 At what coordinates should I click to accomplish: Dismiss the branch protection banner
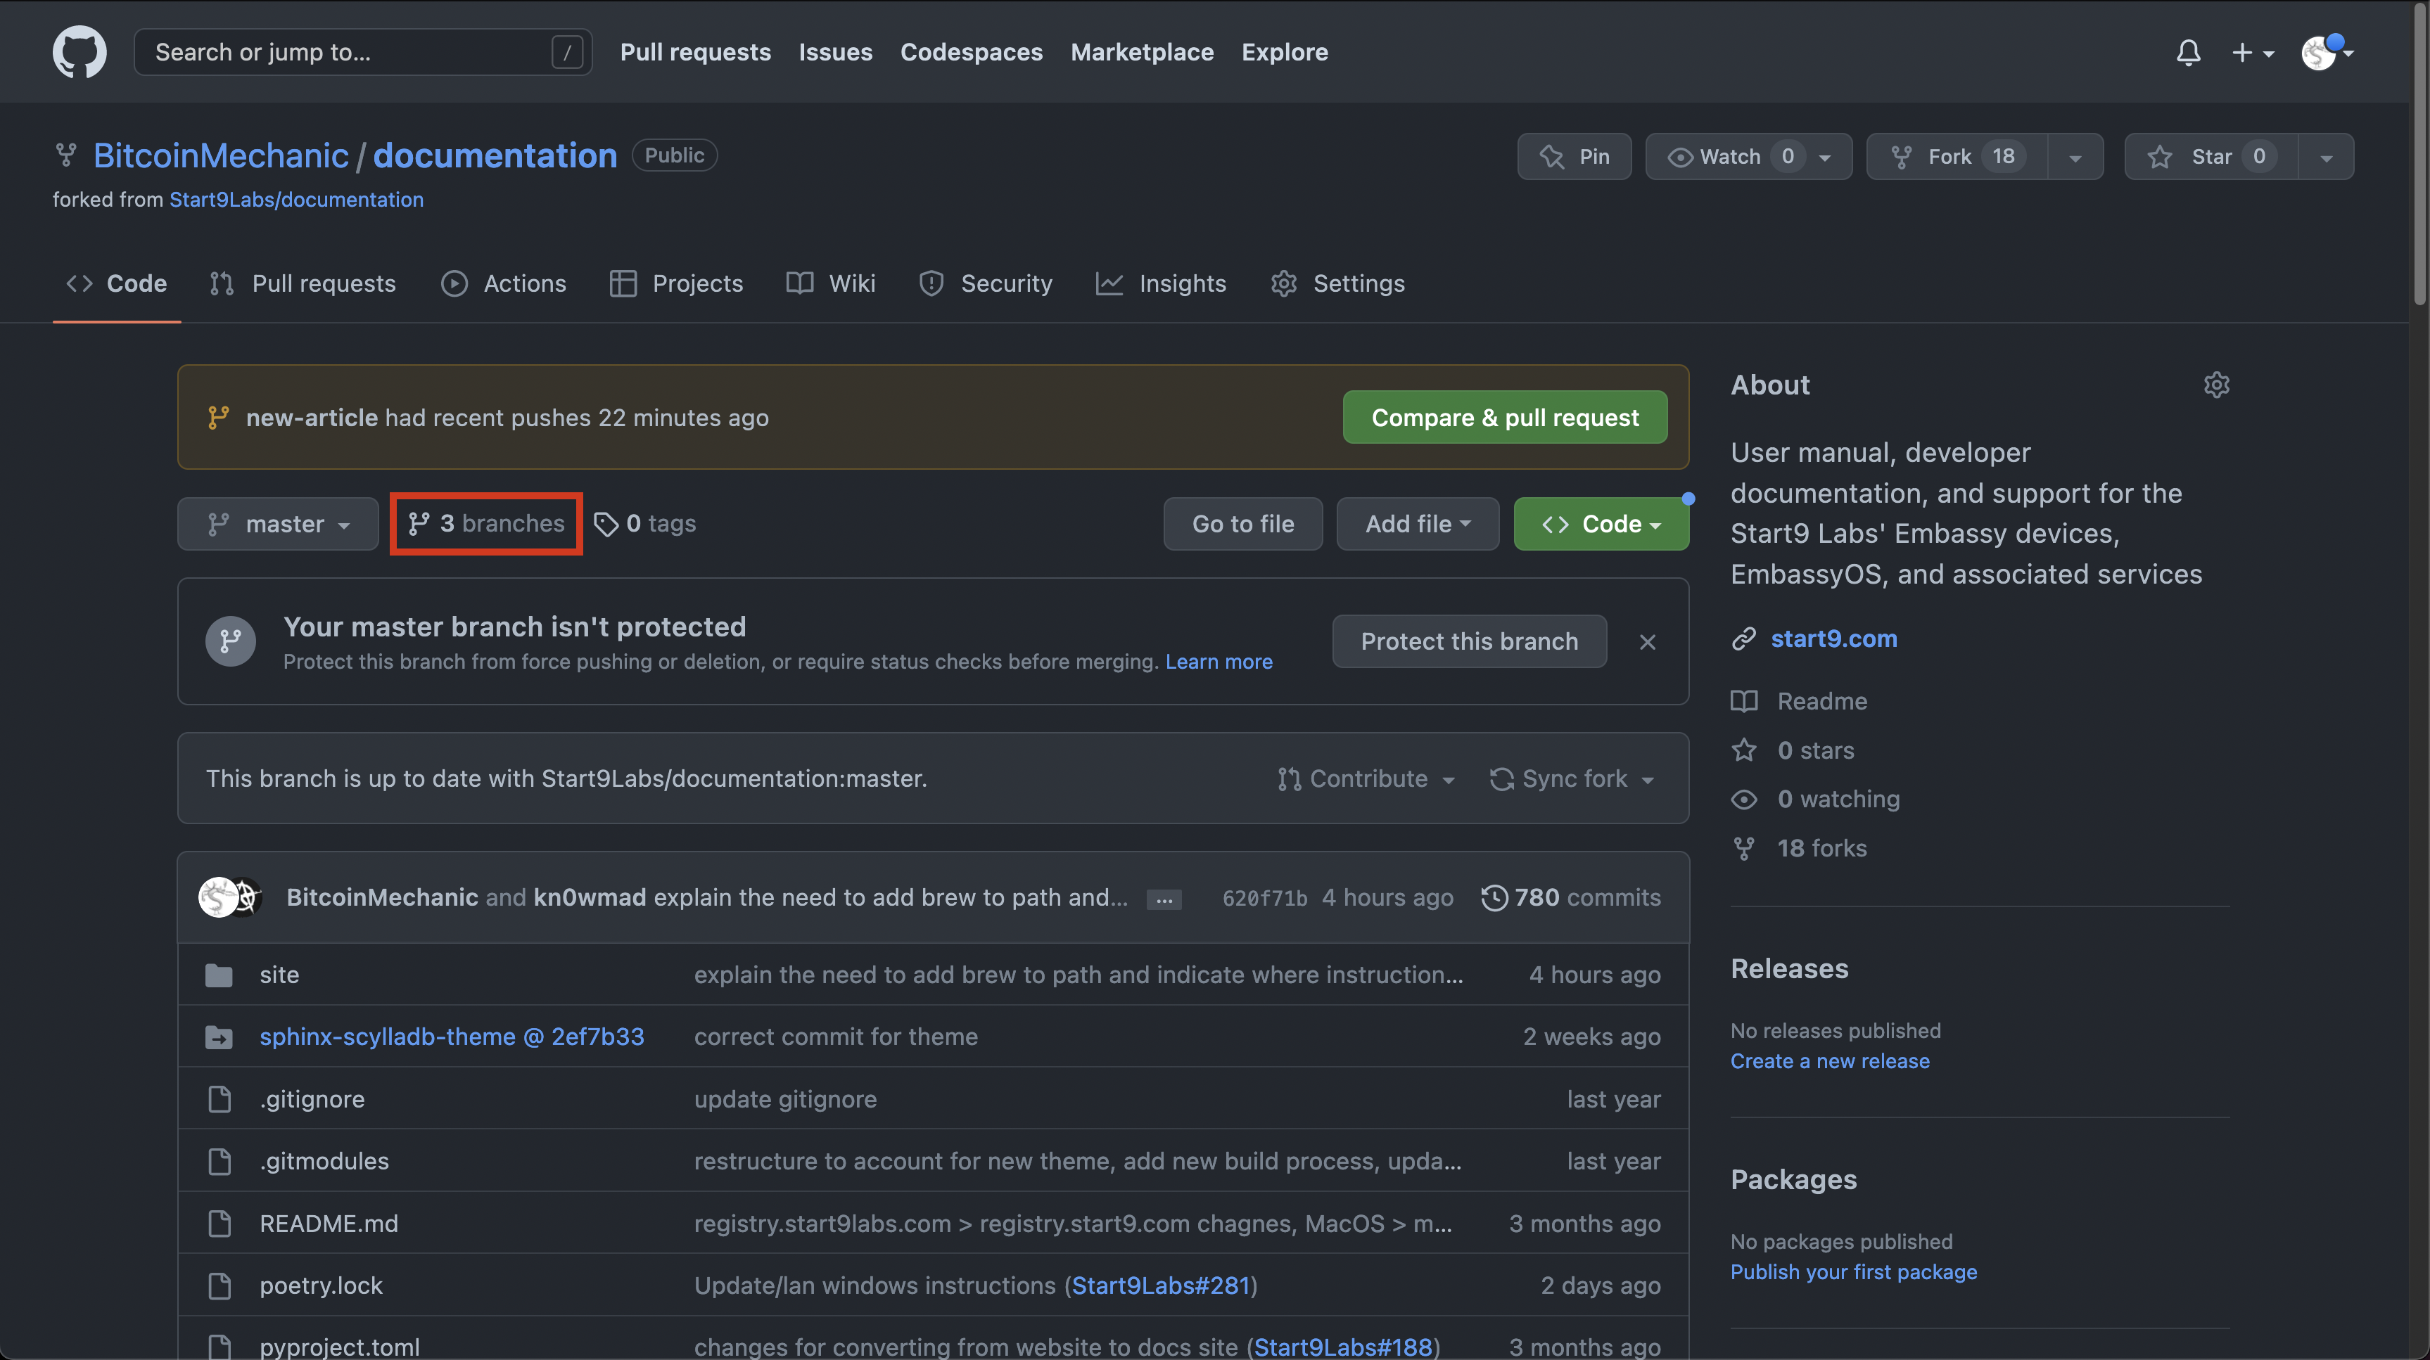(1647, 641)
